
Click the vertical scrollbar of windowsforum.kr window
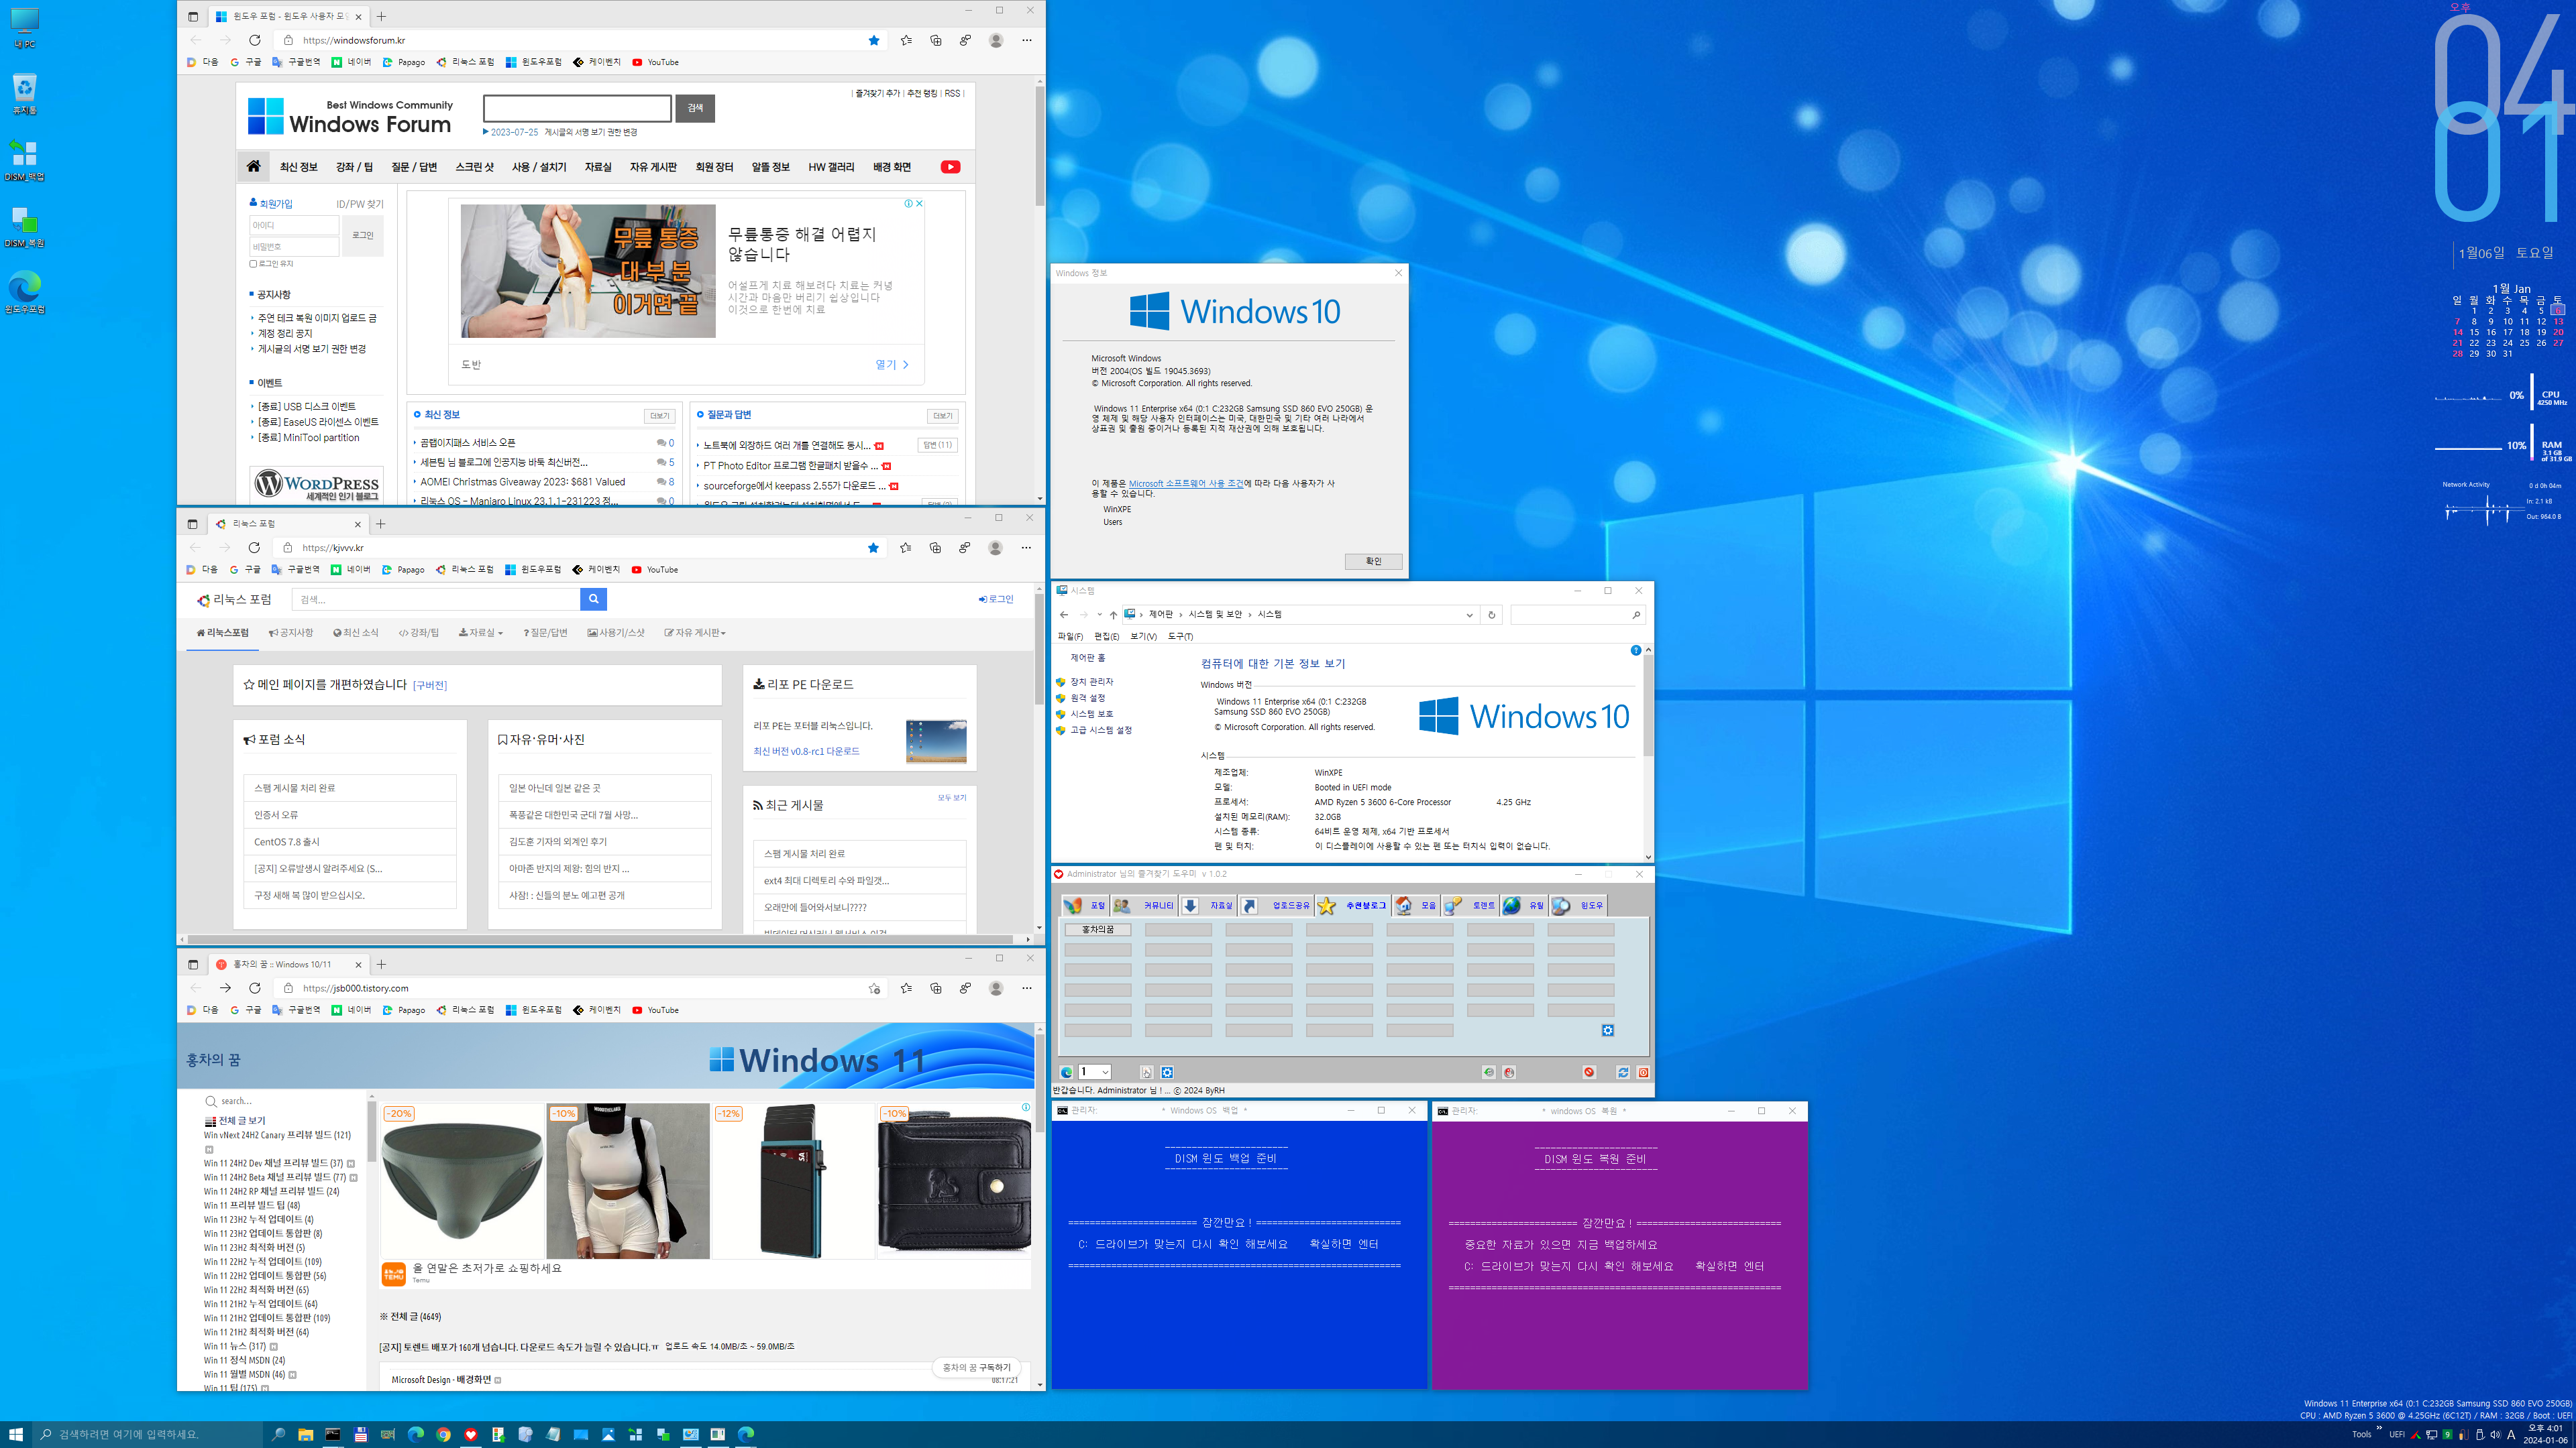click(x=1040, y=147)
